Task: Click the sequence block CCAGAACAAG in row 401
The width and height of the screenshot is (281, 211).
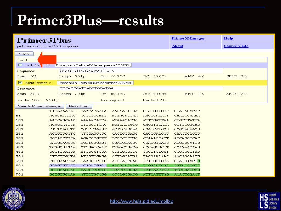Action: (187, 147)
